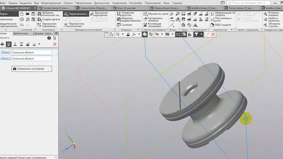Click the Объект 1 link
The width and height of the screenshot is (283, 159).
coord(6,52)
